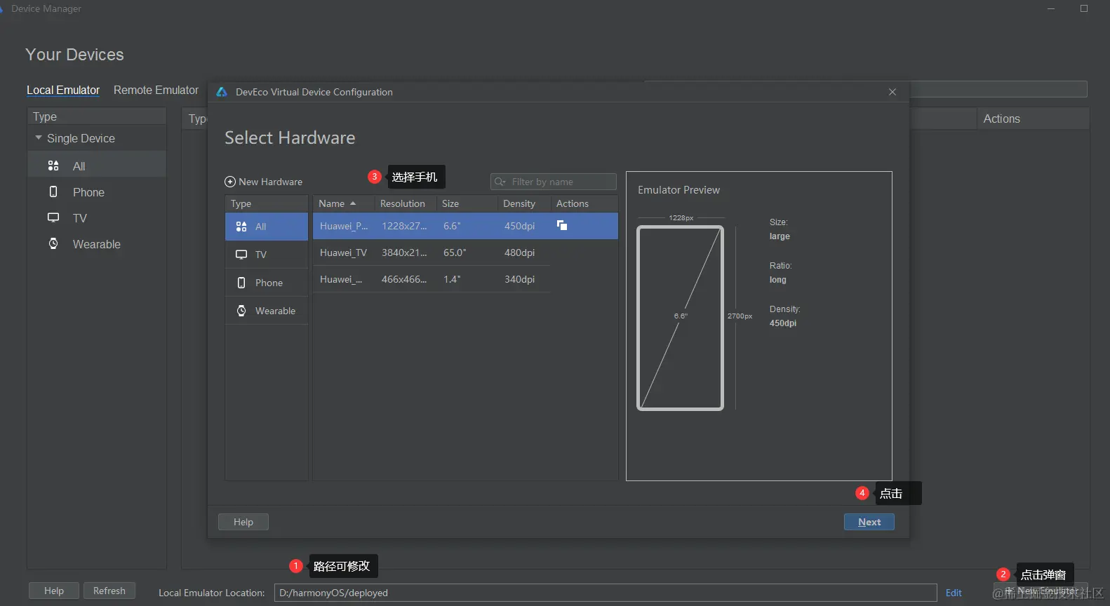Focus the Filter by name field
The height and width of the screenshot is (606, 1110).
click(554, 182)
